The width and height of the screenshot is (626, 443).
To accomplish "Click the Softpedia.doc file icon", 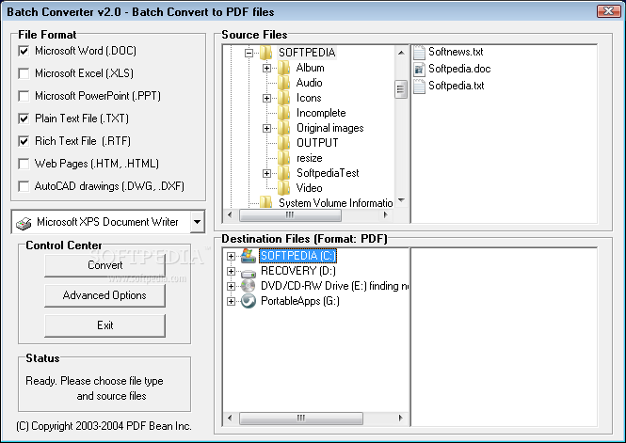I will point(419,69).
